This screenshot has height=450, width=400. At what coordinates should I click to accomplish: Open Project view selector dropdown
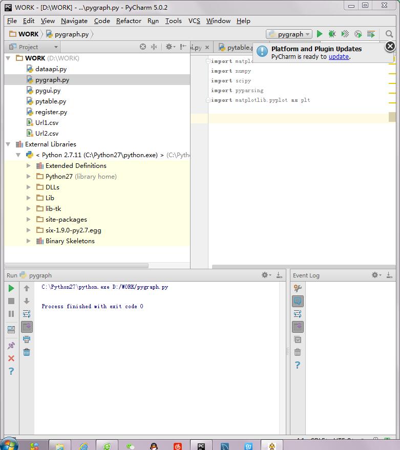point(33,47)
